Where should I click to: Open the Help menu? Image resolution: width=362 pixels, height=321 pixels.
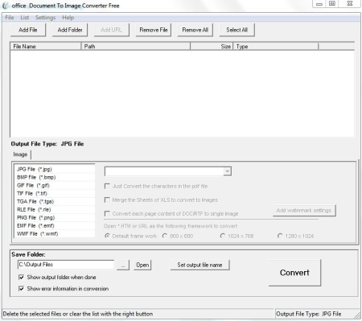[x=68, y=18]
